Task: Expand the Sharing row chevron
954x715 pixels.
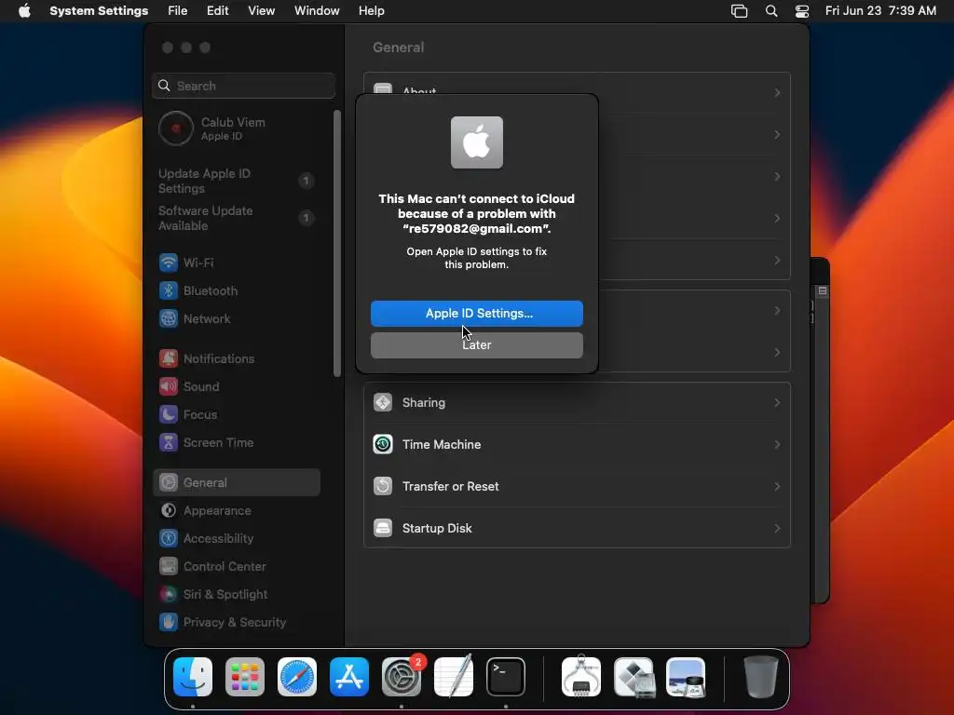Action: (x=777, y=402)
